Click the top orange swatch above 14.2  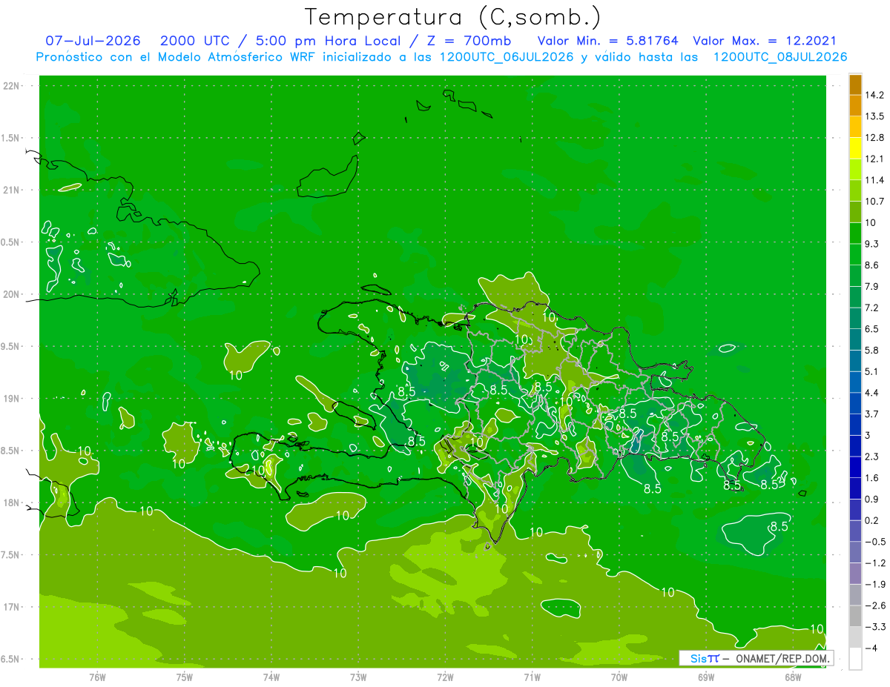pyautogui.click(x=855, y=84)
